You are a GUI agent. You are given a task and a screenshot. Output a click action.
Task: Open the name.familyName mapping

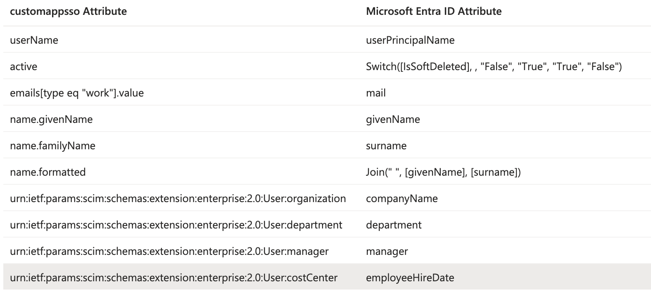52,146
